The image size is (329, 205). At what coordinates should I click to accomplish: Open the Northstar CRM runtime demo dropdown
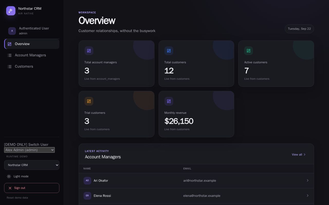[x=32, y=165]
